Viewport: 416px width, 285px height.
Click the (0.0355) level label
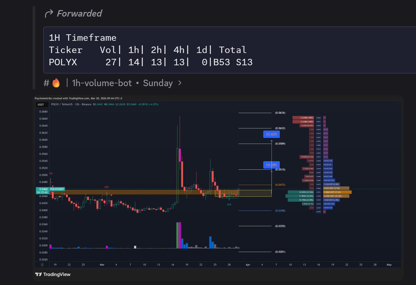280,226
